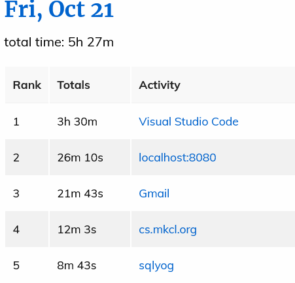The height and width of the screenshot is (283, 295).
Task: Select the total time 5h 27m text
Action: (x=59, y=42)
